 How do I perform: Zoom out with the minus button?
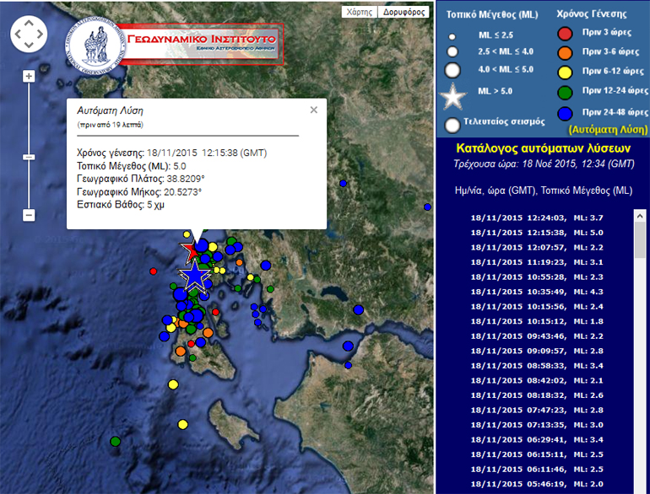29,215
